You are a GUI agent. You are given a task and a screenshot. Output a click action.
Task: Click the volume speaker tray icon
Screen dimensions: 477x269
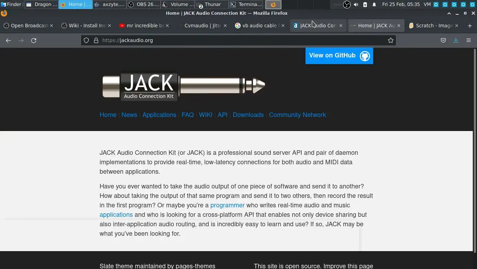[x=356, y=5]
